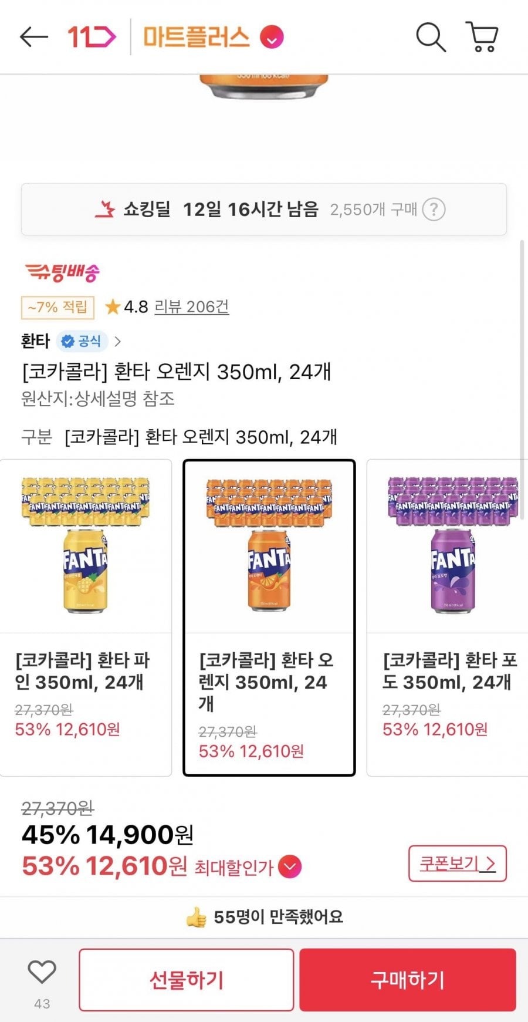Tap the selected Fanta Orange option thumbnail
The height and width of the screenshot is (1022, 528).
coord(269,546)
